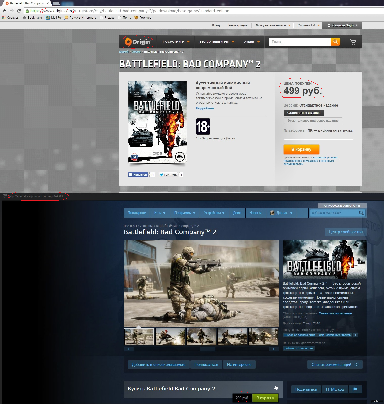
Task: Click the Battlefield box art cover image
Action: coord(157,122)
